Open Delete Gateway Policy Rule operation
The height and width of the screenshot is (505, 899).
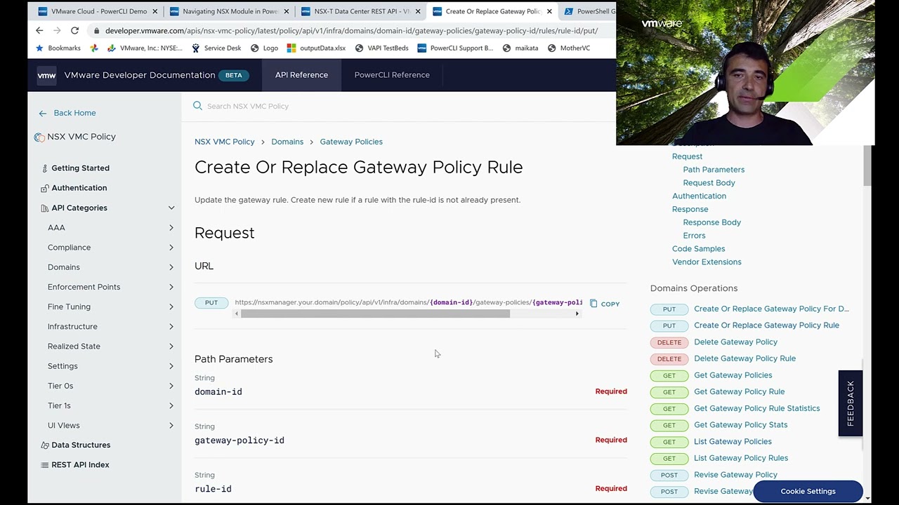(x=744, y=358)
